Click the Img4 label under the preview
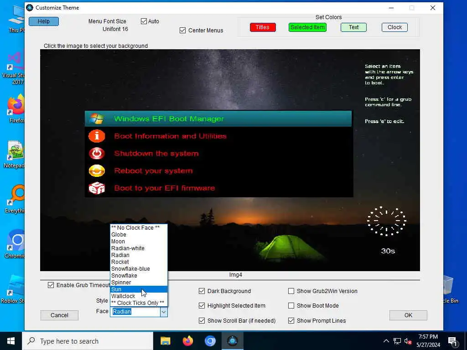Viewport: 467px width, 350px height. tap(236, 275)
